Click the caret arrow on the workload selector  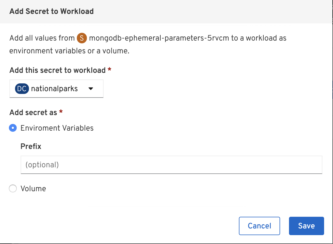click(91, 88)
